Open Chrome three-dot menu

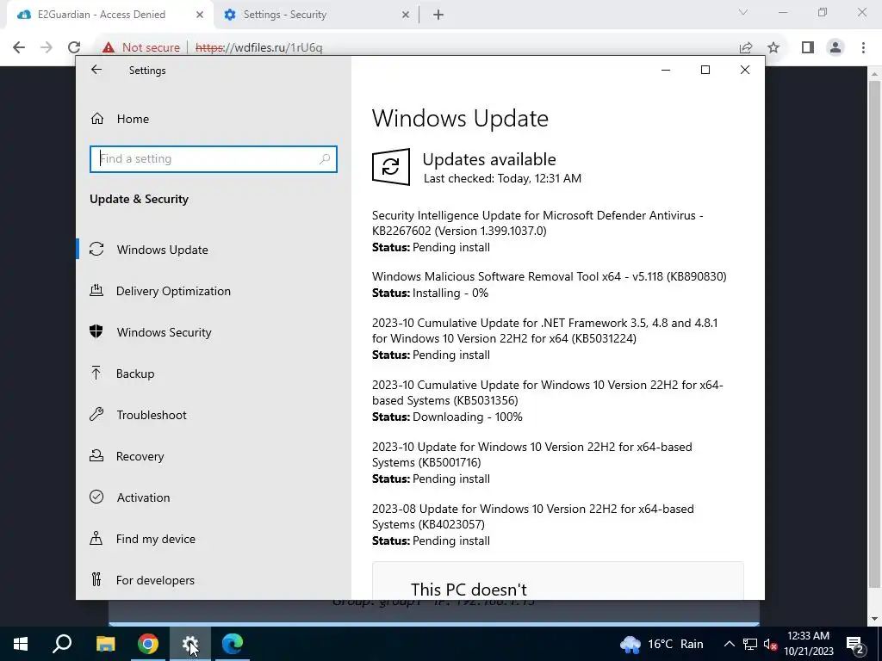click(863, 47)
